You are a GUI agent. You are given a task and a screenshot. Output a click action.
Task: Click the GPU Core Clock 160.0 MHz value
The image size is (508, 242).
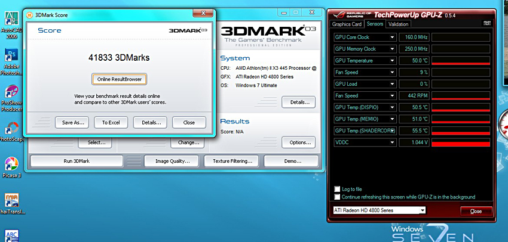pyautogui.click(x=414, y=37)
